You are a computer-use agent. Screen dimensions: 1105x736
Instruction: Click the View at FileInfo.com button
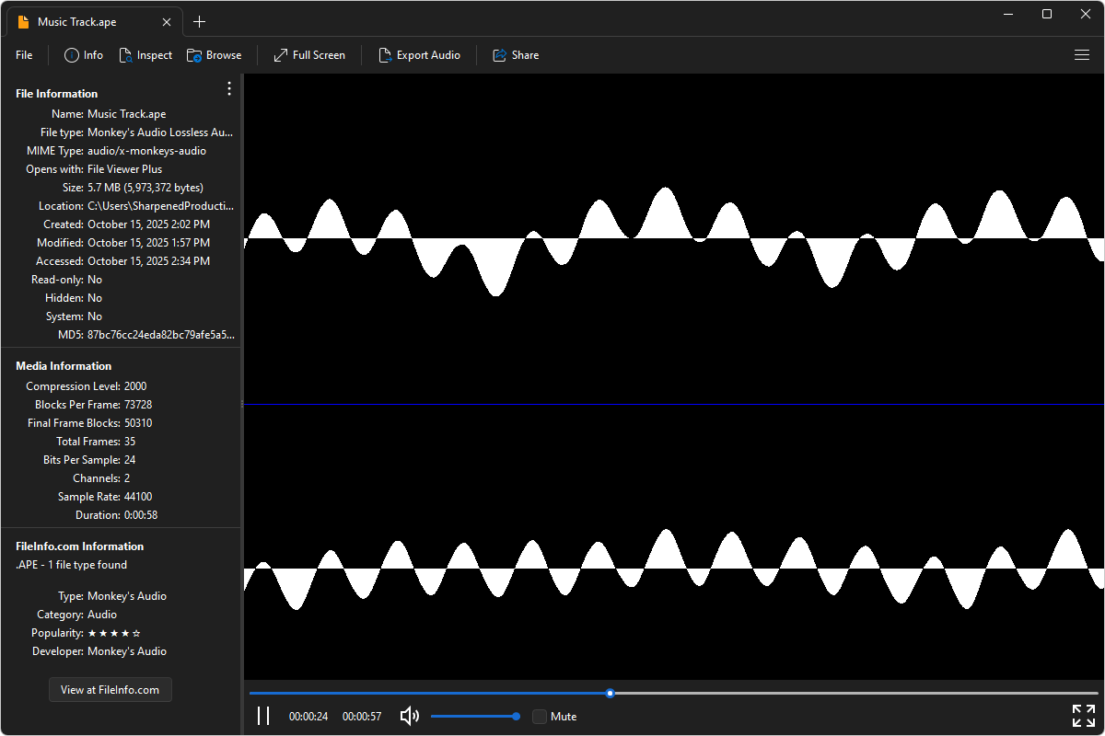110,690
